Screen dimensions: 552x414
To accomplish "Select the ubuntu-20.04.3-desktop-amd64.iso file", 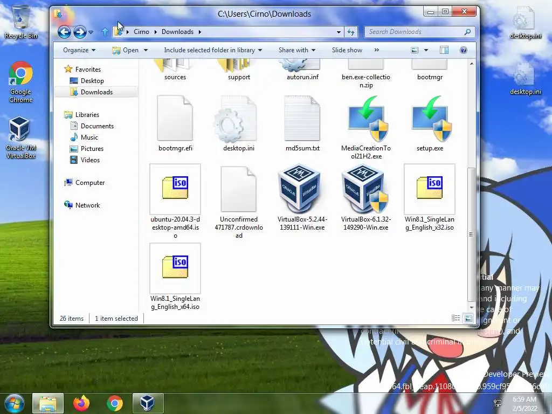I will point(175,201).
